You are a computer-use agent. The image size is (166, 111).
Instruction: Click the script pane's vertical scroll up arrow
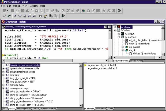point(110,31)
